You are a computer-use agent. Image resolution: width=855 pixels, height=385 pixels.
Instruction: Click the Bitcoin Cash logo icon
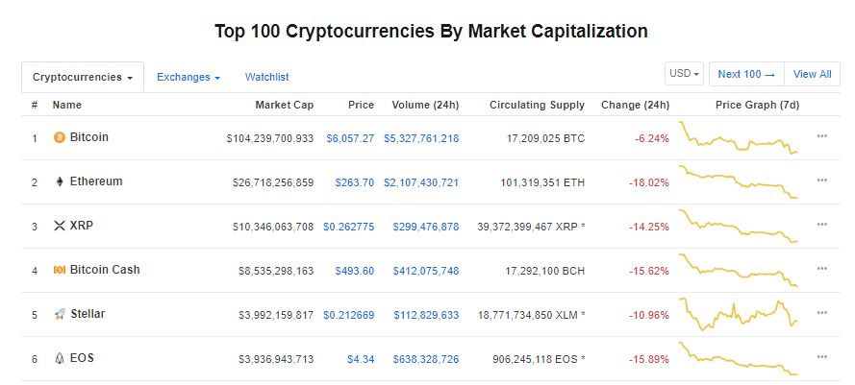tap(60, 270)
